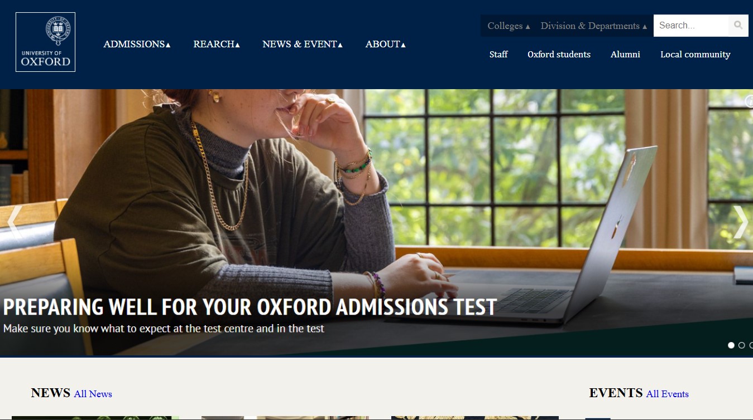Go to Oxford students section
753x420 pixels.
[559, 55]
